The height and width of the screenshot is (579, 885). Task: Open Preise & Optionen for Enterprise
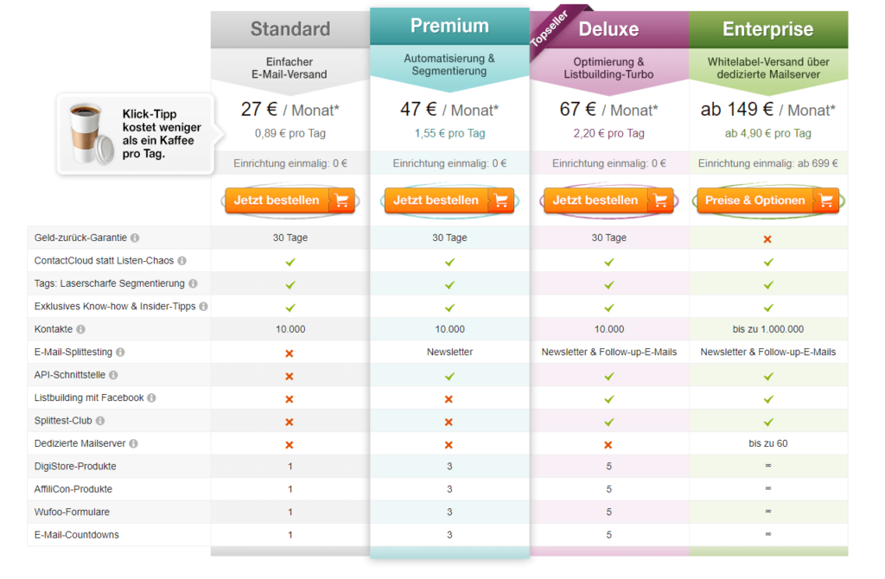tap(767, 200)
